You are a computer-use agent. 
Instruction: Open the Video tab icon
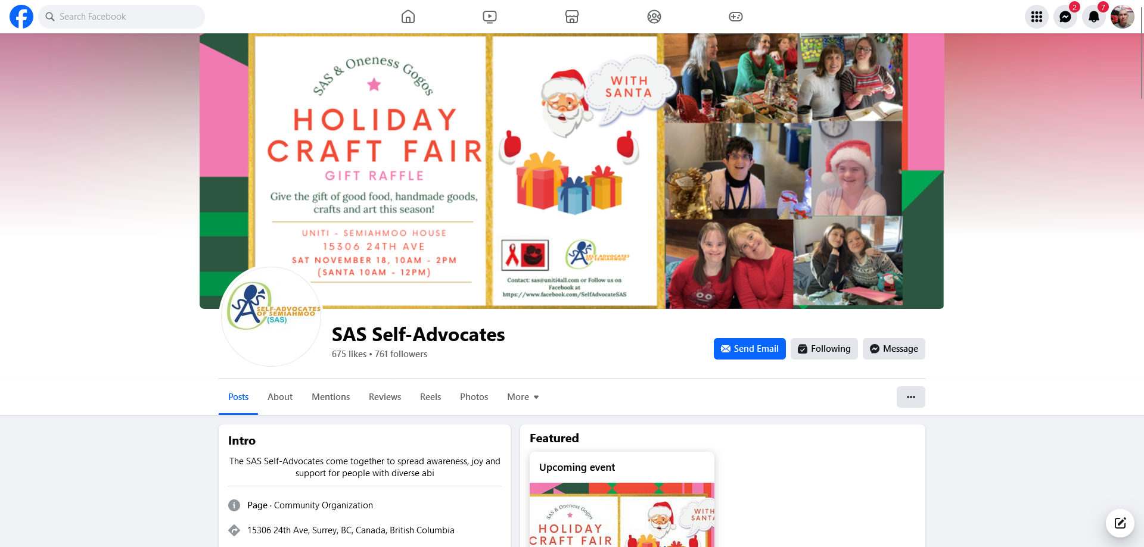click(x=490, y=17)
